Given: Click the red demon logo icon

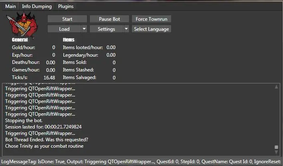Looking at the screenshot, I should [23, 25].
